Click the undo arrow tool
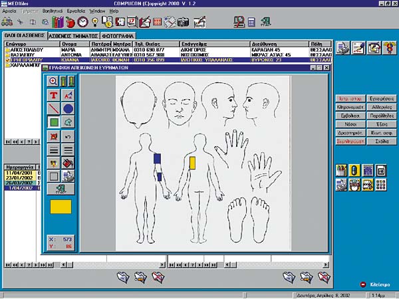The image size is (399, 299). (68, 137)
